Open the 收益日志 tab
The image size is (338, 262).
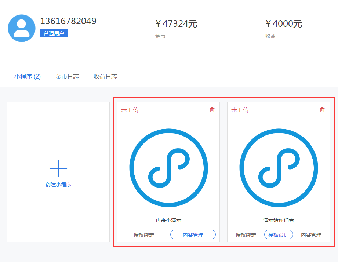tap(105, 77)
